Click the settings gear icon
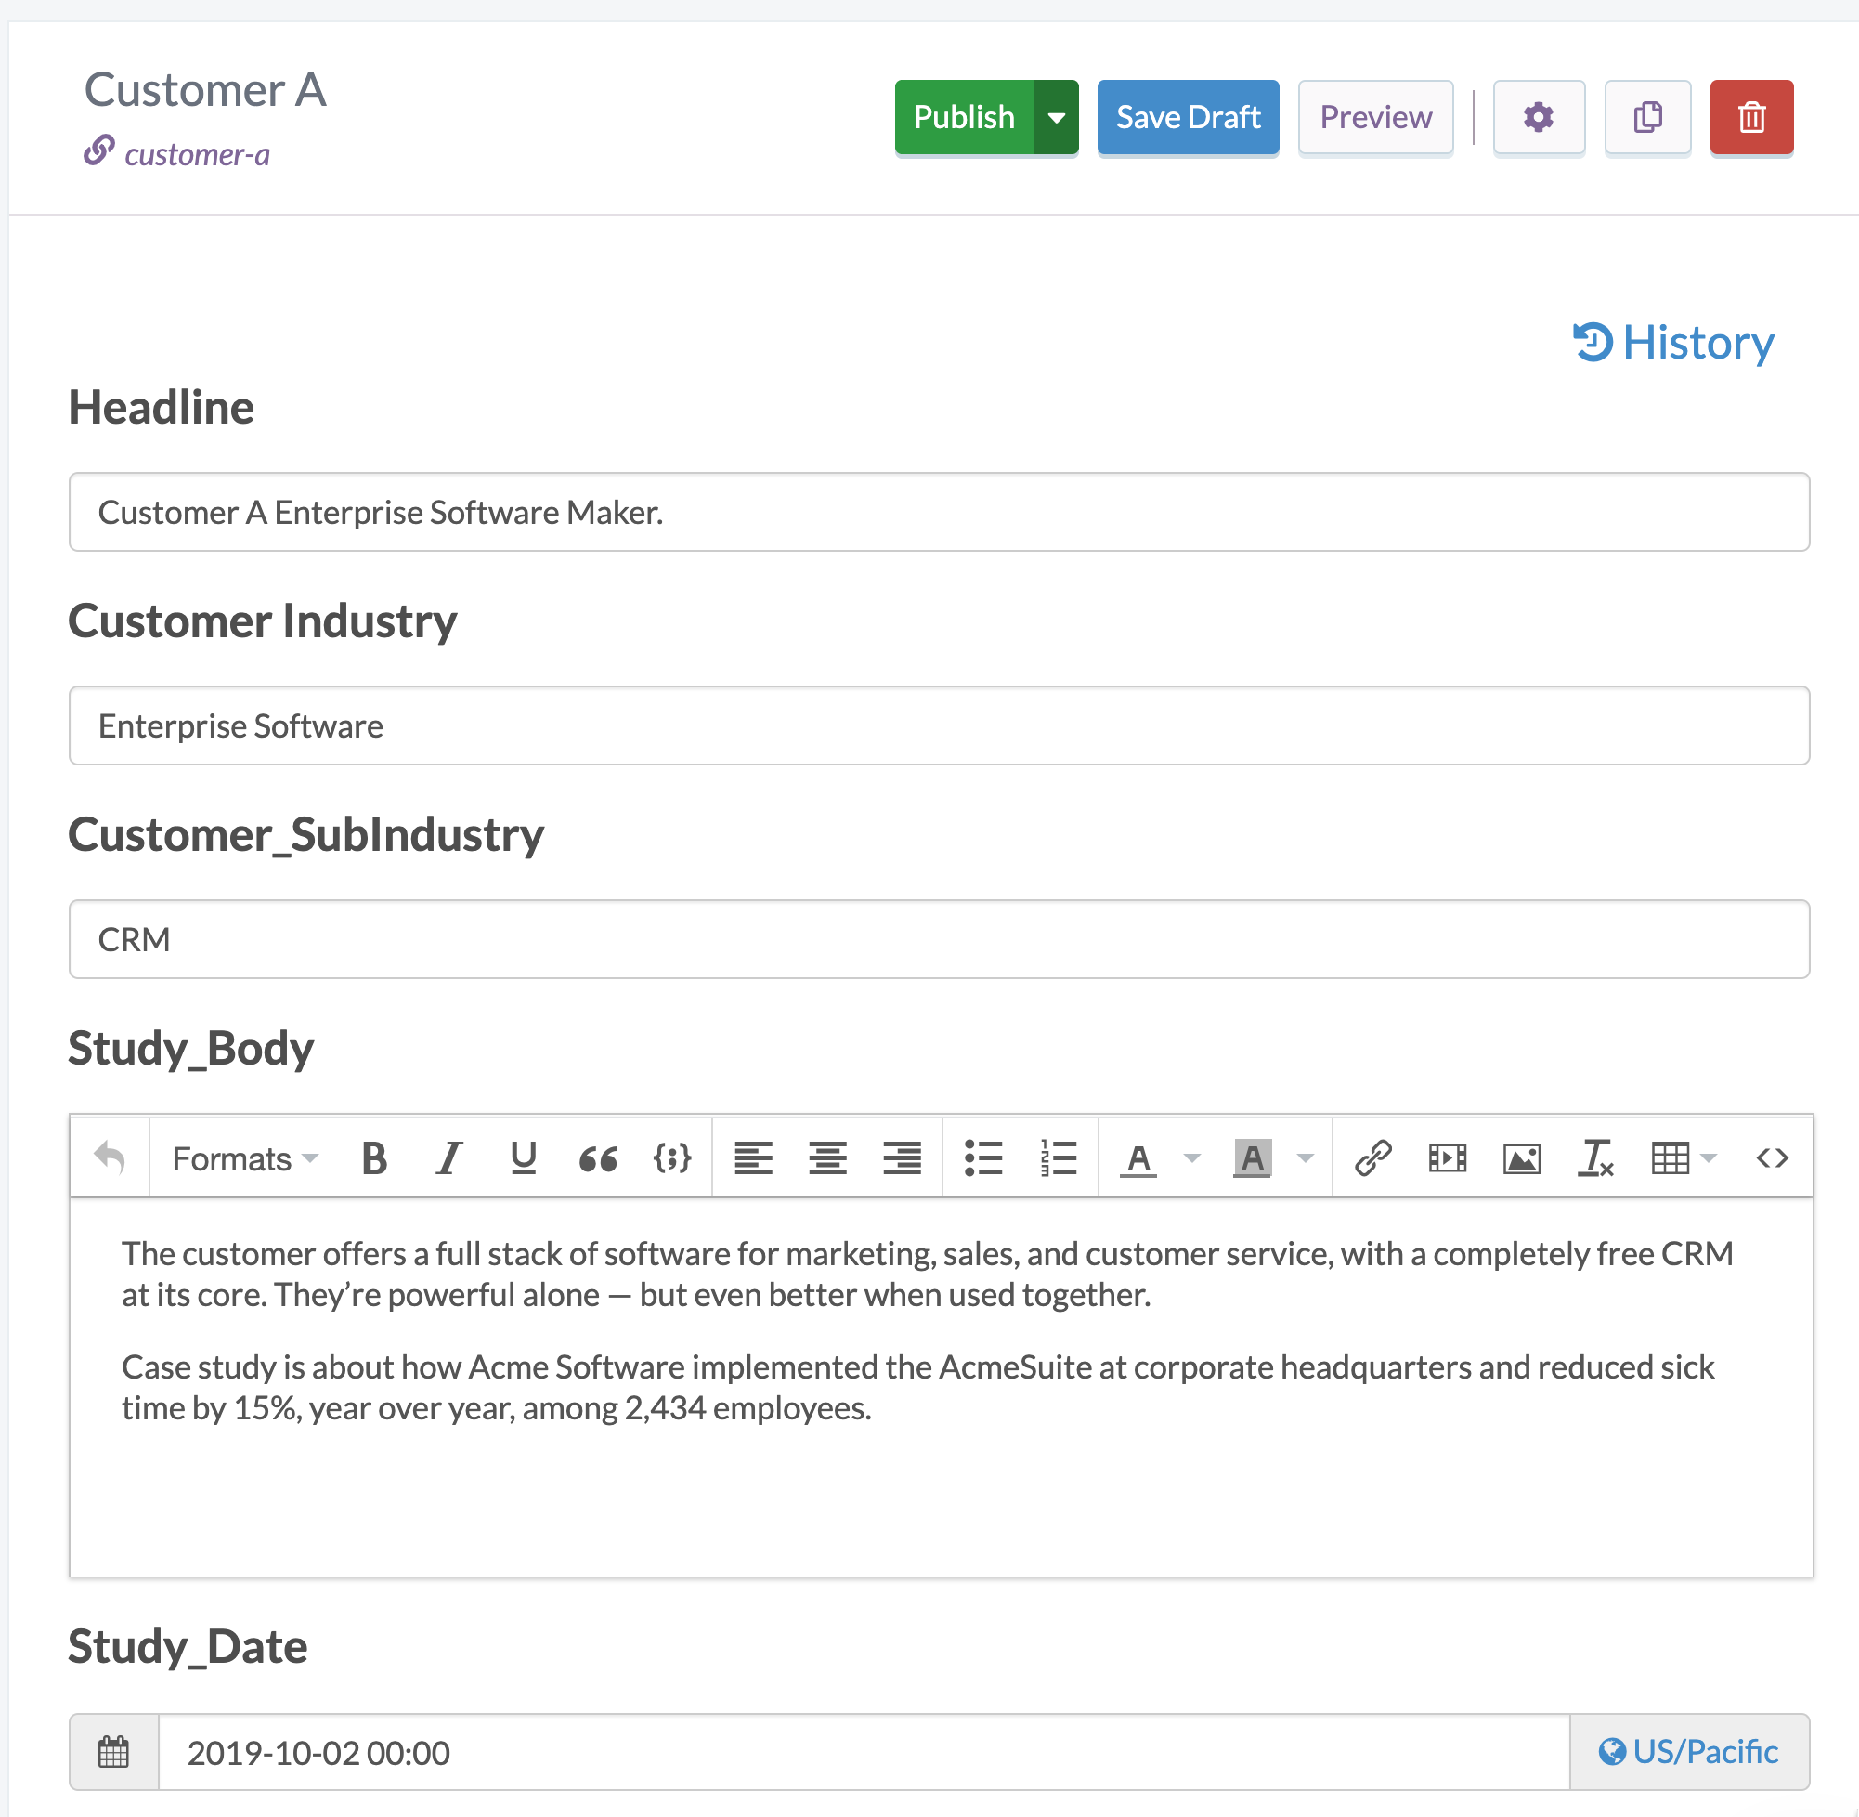The image size is (1859, 1817). [1535, 116]
